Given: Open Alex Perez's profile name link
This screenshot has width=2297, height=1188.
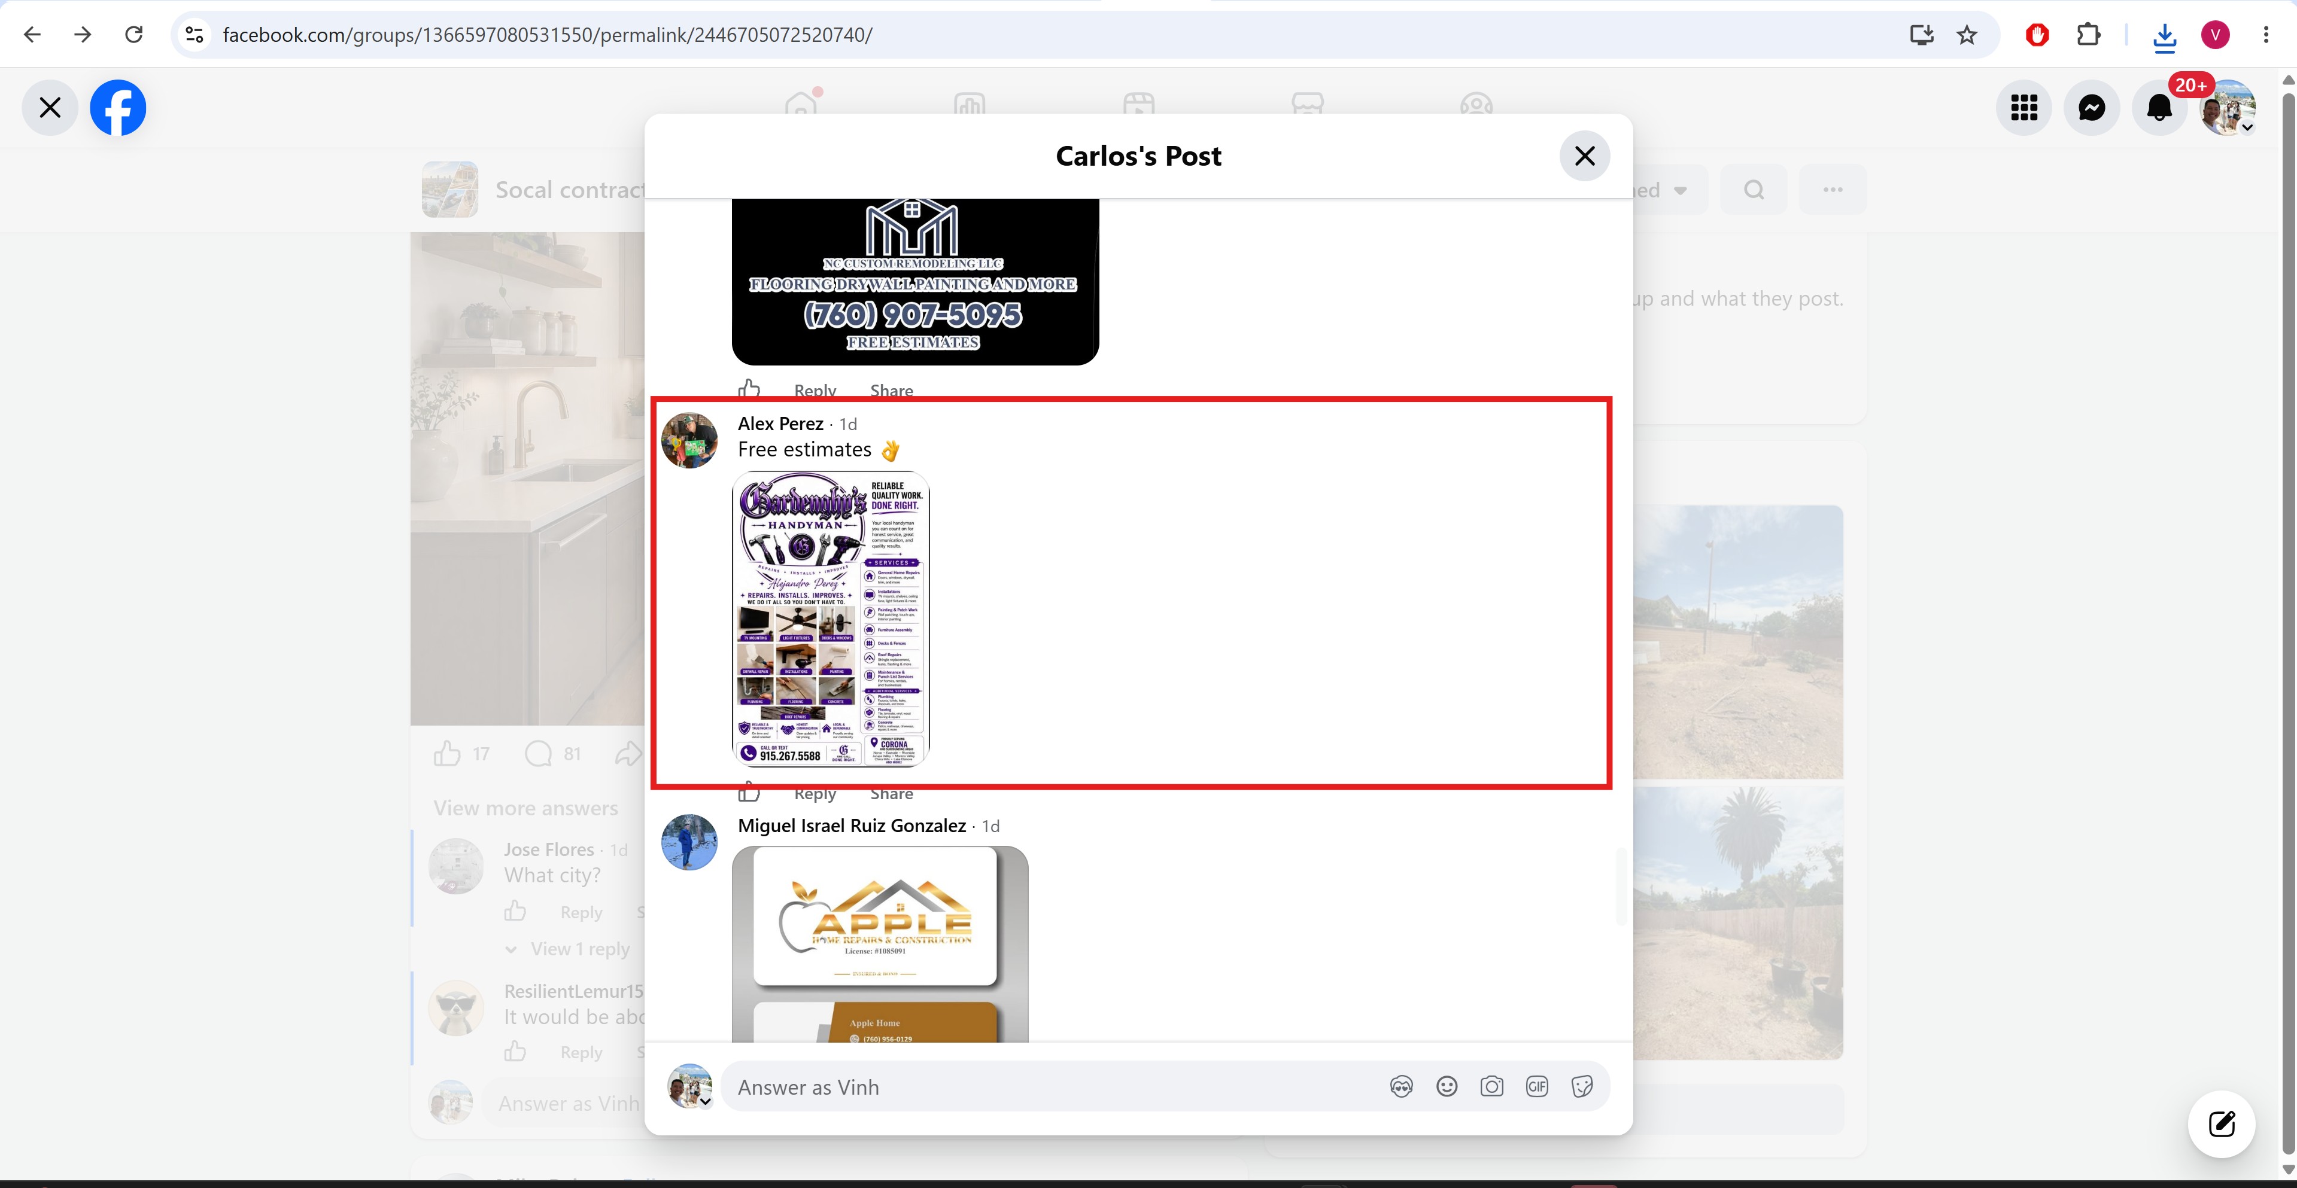Looking at the screenshot, I should click(x=780, y=424).
